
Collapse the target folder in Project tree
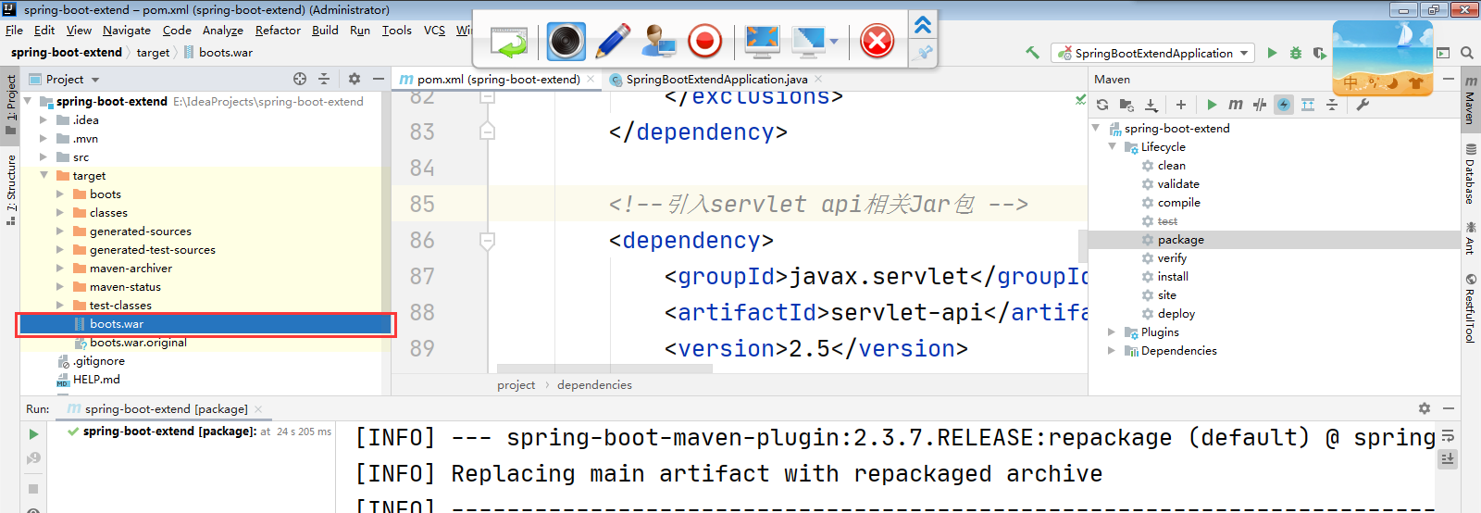[44, 175]
